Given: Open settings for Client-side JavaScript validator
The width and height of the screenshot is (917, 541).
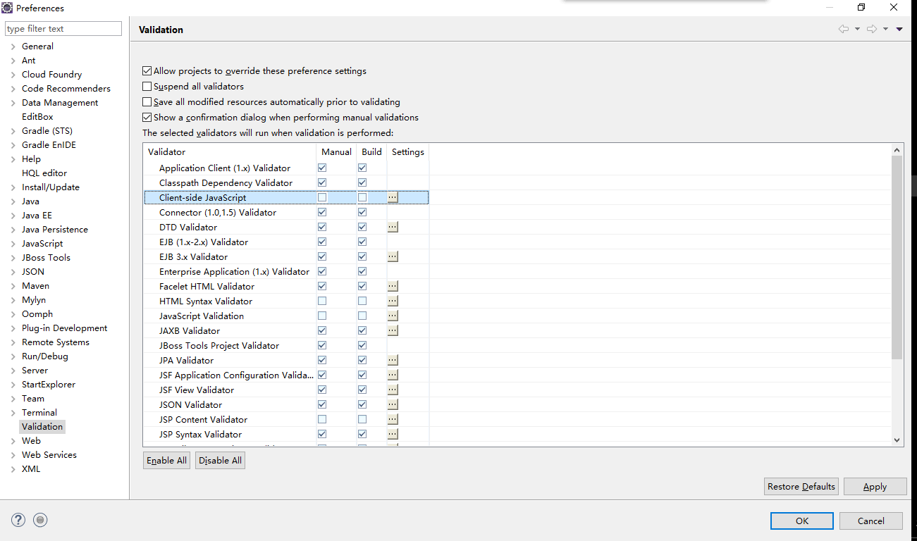Looking at the screenshot, I should point(393,198).
